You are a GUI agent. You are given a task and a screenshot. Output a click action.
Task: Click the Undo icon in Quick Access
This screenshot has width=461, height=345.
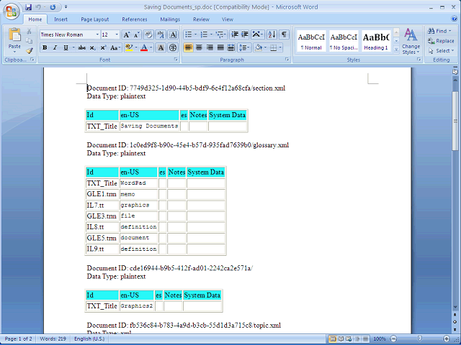[x=38, y=7]
